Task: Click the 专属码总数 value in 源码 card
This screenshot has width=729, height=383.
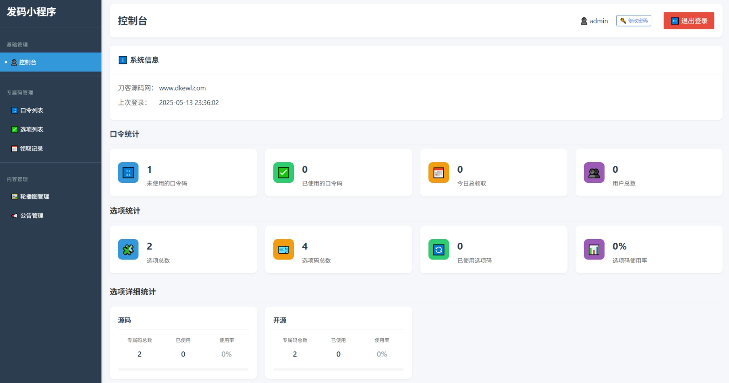Action: 139,354
